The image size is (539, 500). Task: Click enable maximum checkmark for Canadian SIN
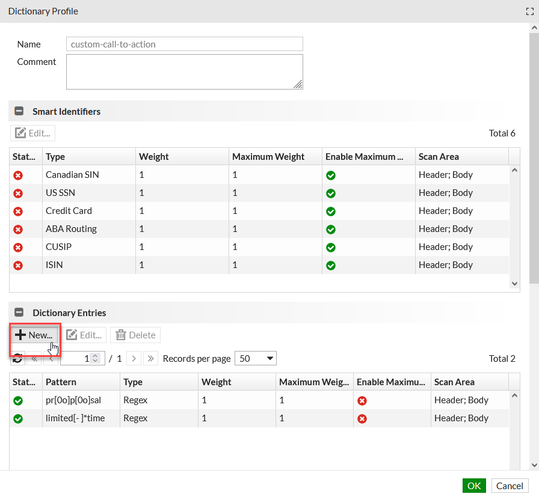331,175
